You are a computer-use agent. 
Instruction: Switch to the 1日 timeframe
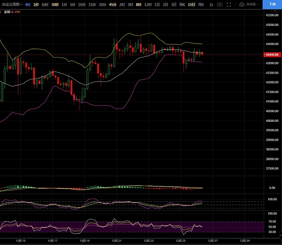pos(157,4)
